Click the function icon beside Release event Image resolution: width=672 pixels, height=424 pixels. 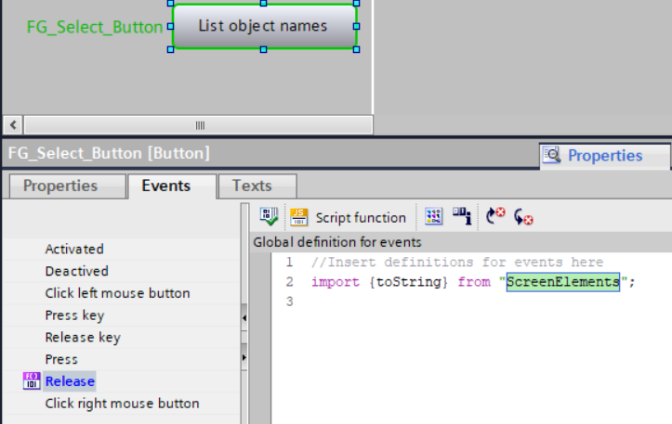(32, 380)
